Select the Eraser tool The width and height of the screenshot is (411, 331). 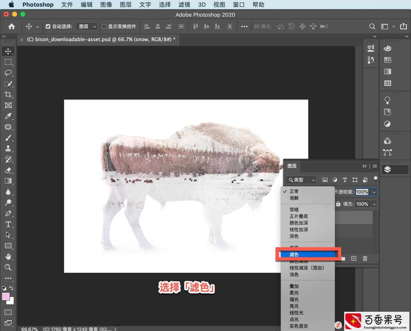point(8,170)
